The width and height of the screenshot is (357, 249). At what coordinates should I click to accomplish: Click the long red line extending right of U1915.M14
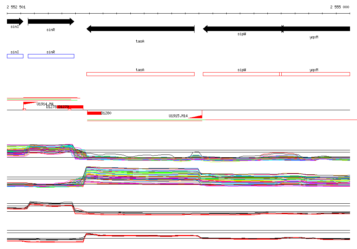(x=280, y=120)
